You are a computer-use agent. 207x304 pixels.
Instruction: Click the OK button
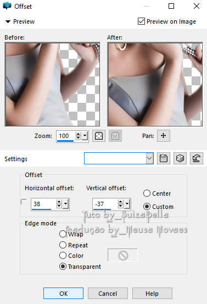point(64,294)
